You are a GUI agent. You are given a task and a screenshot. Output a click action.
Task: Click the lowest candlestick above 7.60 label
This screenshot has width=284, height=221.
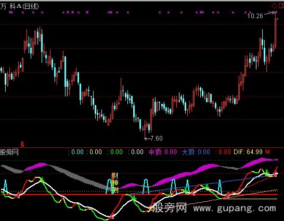coord(145,129)
